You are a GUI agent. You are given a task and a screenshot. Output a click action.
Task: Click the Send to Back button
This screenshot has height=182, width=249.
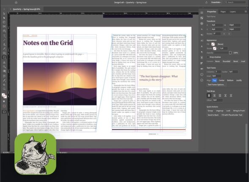pyautogui.click(x=213, y=115)
